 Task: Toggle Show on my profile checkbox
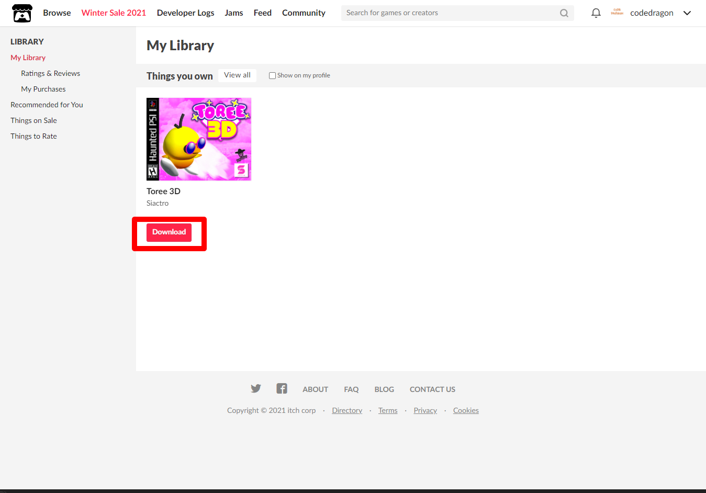pos(272,75)
